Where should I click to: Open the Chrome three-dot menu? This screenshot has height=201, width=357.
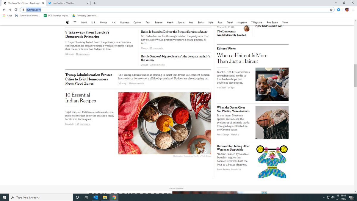pyautogui.click(x=353, y=10)
